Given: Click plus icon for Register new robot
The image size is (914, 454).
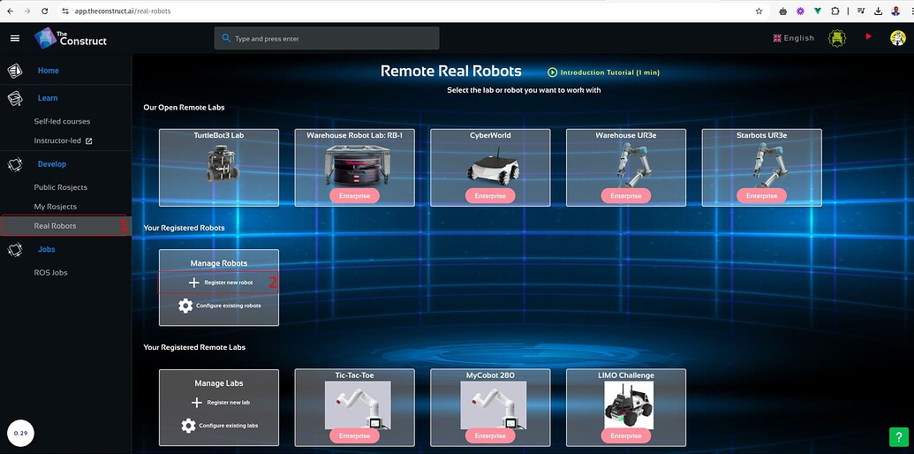Looking at the screenshot, I should pyautogui.click(x=194, y=283).
